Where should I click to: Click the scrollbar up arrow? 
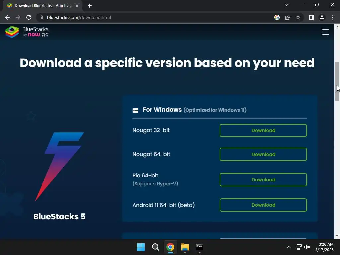tap(337, 27)
